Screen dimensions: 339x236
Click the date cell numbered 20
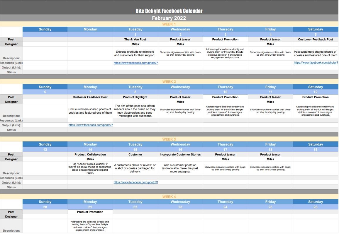tap(45, 207)
